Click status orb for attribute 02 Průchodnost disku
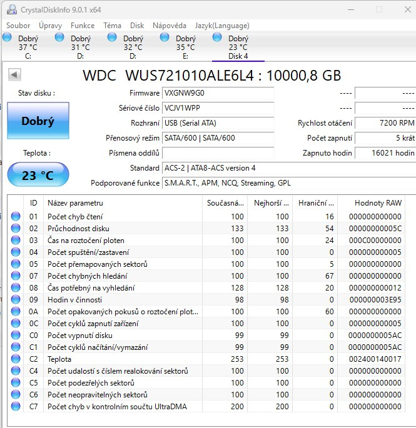 click(x=16, y=228)
